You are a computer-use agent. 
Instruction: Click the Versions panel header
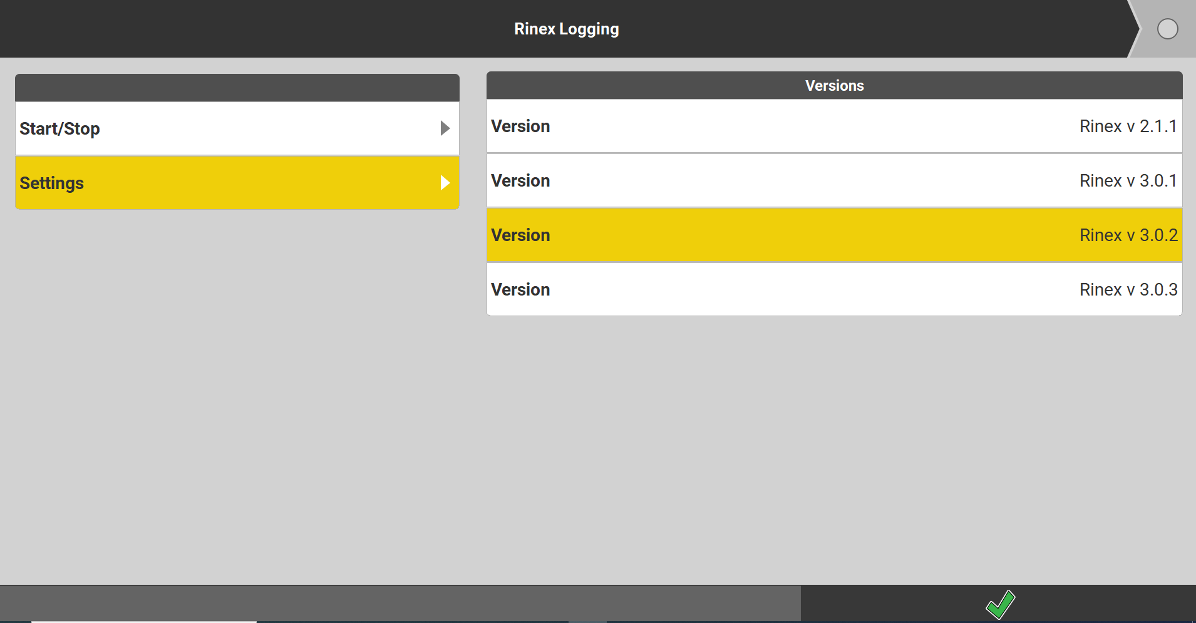(x=834, y=86)
